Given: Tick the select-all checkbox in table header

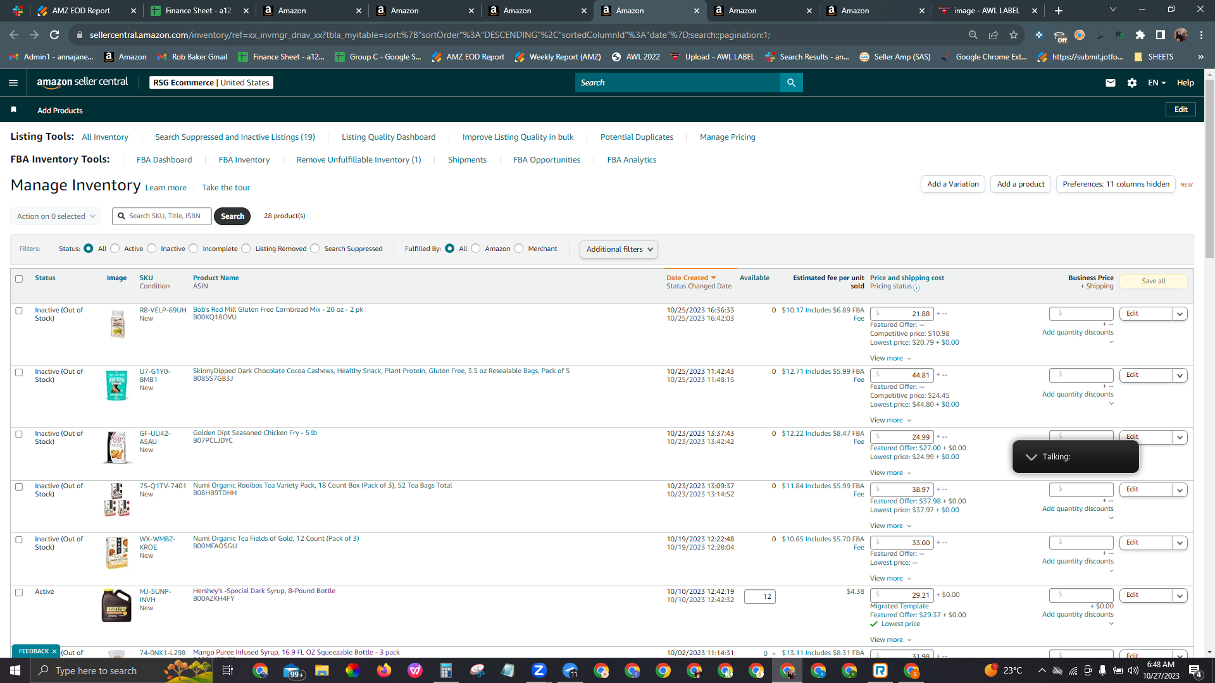Looking at the screenshot, I should click(x=19, y=279).
